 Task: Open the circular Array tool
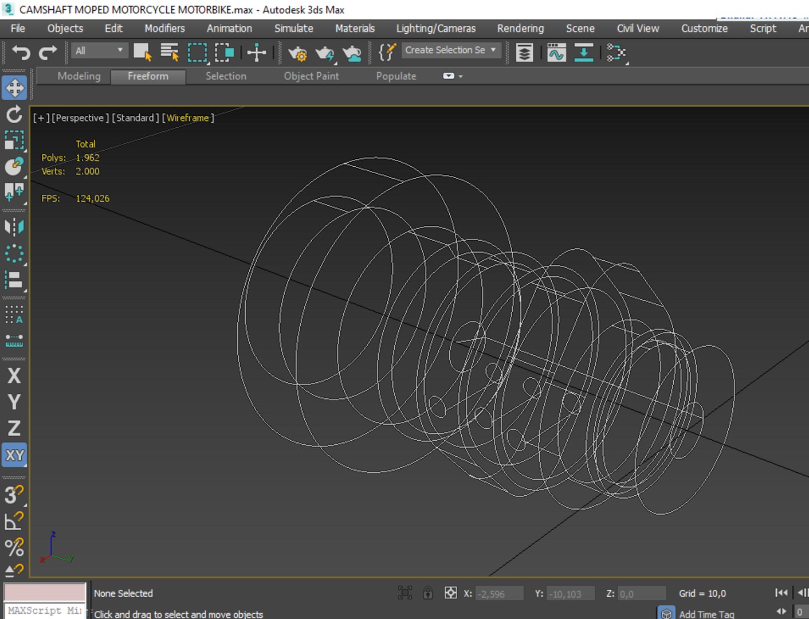[x=14, y=253]
